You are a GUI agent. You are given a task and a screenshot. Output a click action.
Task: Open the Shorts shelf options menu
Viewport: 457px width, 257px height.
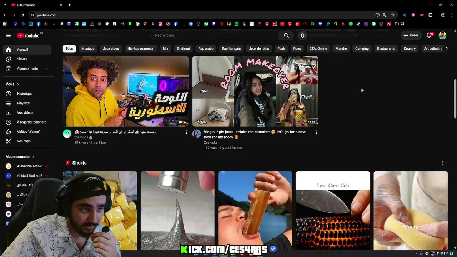[x=443, y=163]
